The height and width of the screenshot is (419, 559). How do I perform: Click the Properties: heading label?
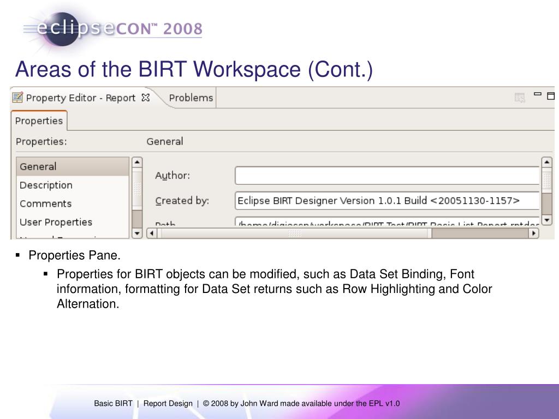(41, 141)
